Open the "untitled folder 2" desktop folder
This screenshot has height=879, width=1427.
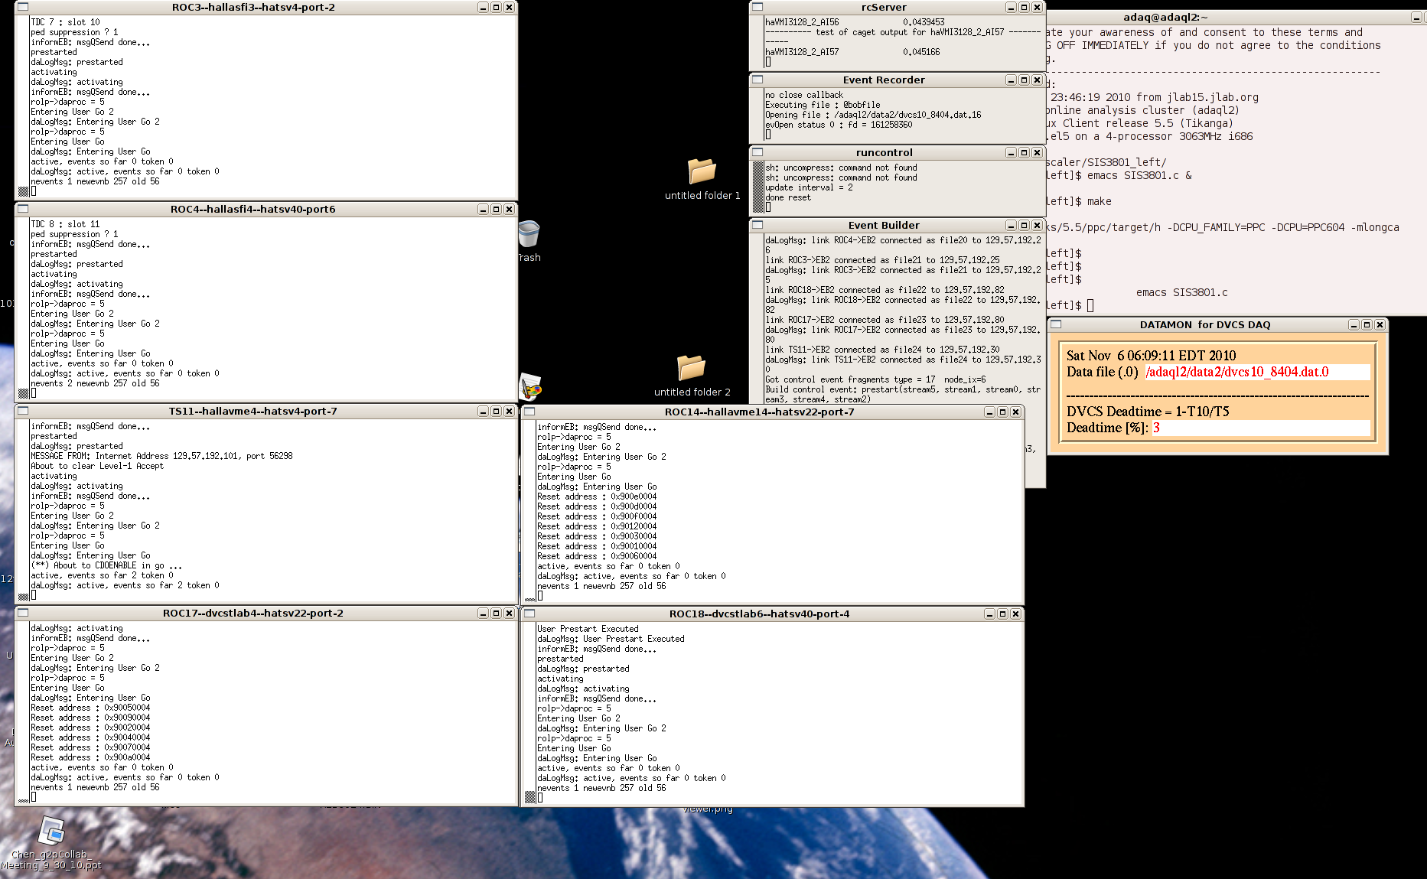[x=691, y=367]
